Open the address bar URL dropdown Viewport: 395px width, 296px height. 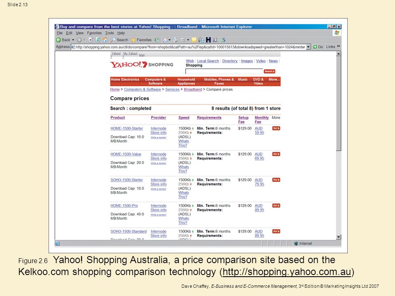click(308, 47)
